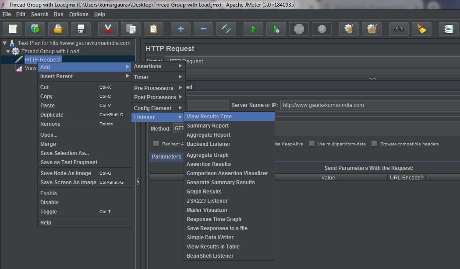The height and width of the screenshot is (269, 460).
Task: Click the New test plan toolbar icon
Action: (13, 29)
